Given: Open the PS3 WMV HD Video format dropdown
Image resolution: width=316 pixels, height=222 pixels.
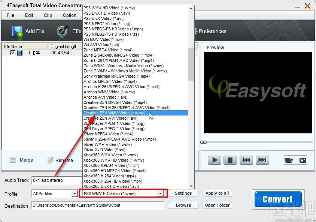Looking at the screenshot, I should click(x=161, y=193).
